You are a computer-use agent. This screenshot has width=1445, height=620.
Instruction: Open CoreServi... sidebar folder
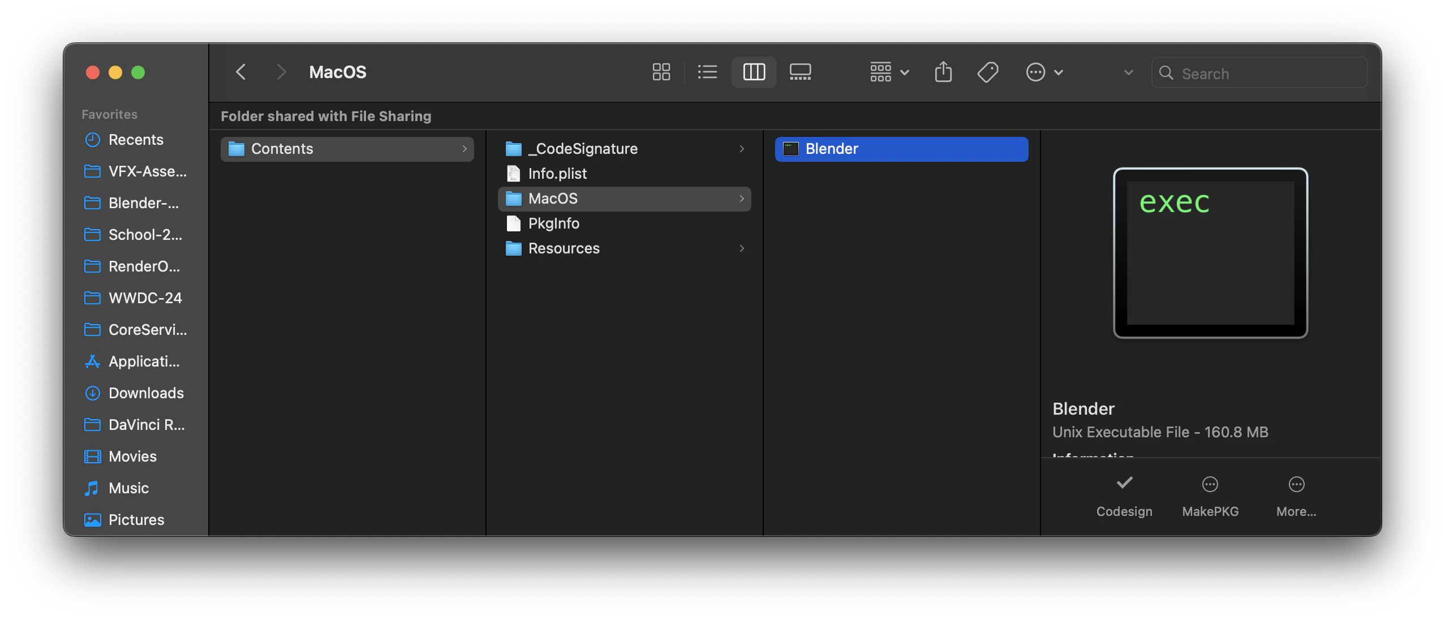(136, 330)
